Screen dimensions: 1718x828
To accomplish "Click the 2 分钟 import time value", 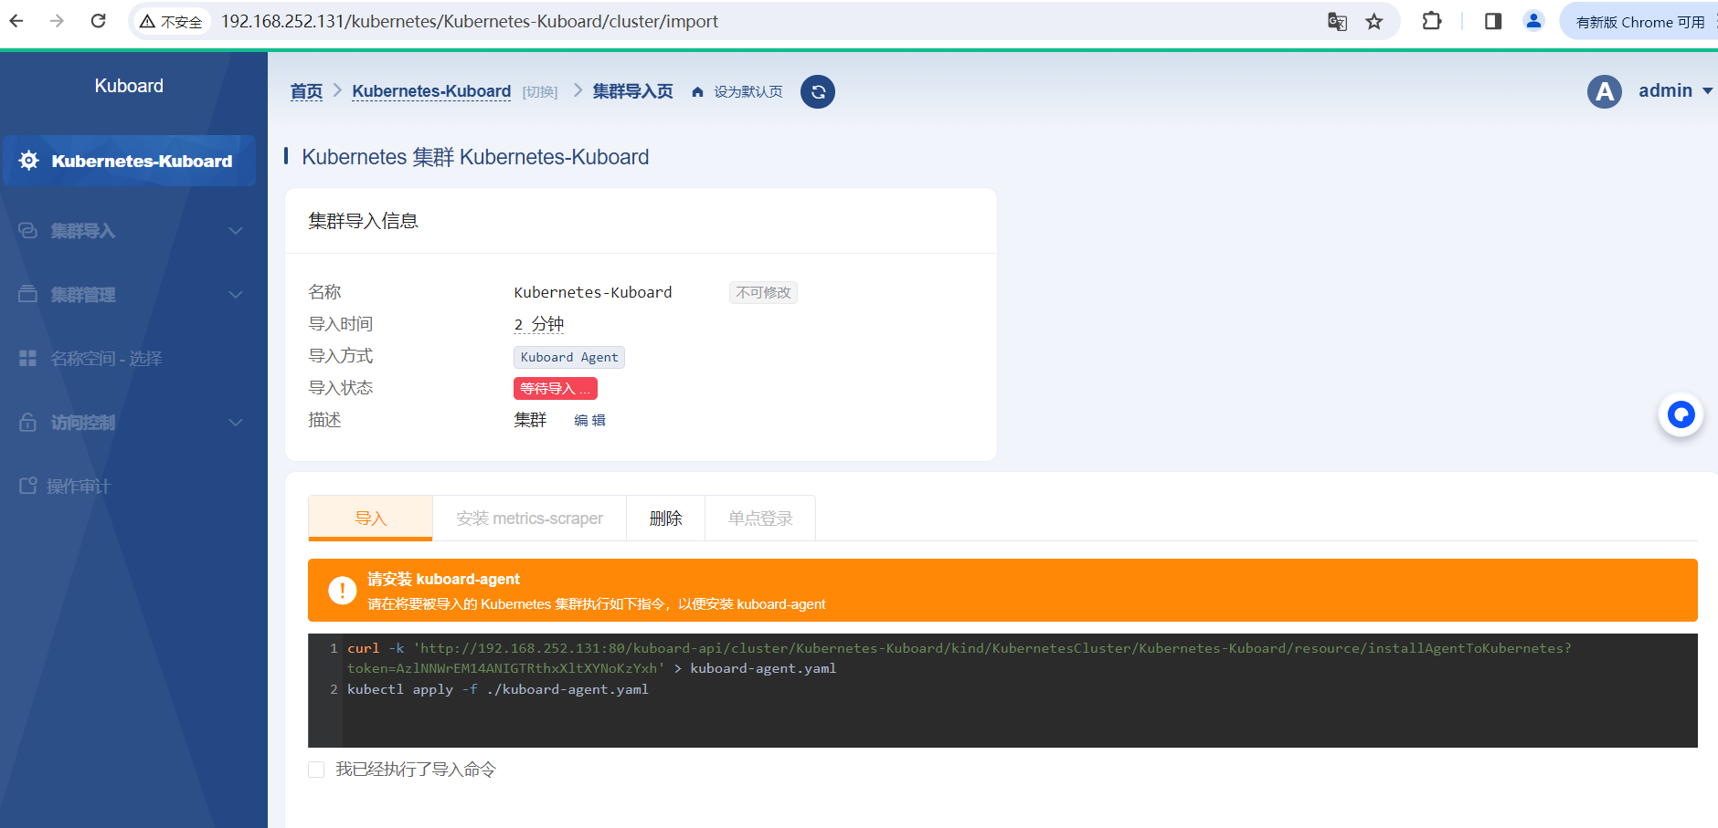I will pyautogui.click(x=539, y=324).
